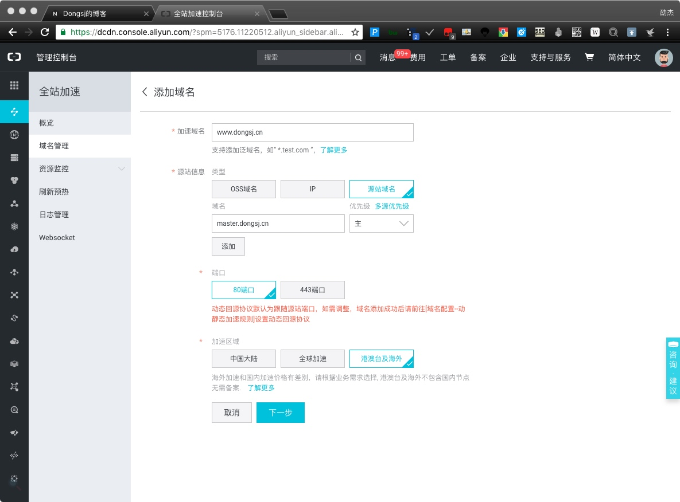Viewport: 680px width, 502px height.
Task: Open 刷新预热 in sidebar
Action: (80, 191)
